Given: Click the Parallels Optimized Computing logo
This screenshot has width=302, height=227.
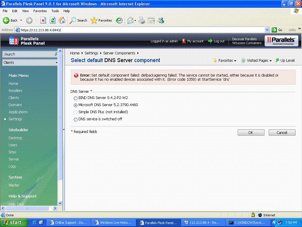Looking at the screenshot, I should 281,41.
